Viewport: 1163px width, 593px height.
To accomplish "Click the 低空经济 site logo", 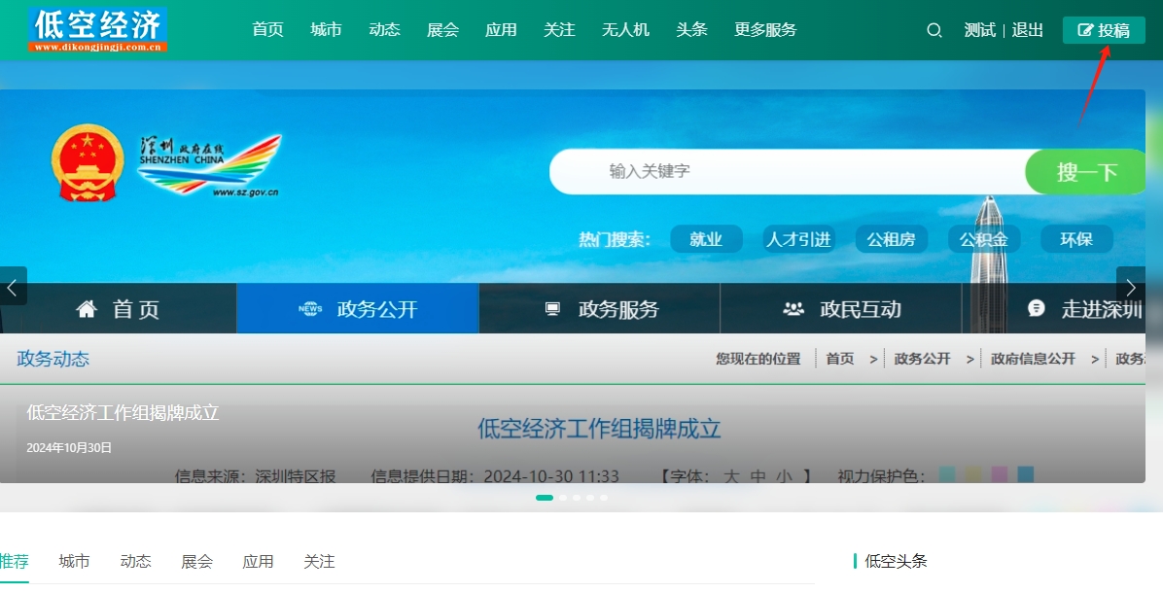I will point(97,29).
